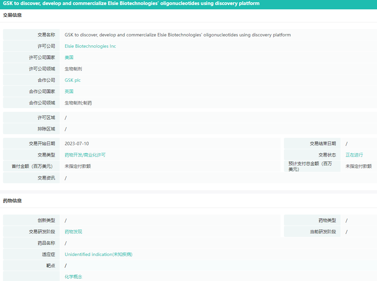Click the 创新类型 label

tap(46, 220)
